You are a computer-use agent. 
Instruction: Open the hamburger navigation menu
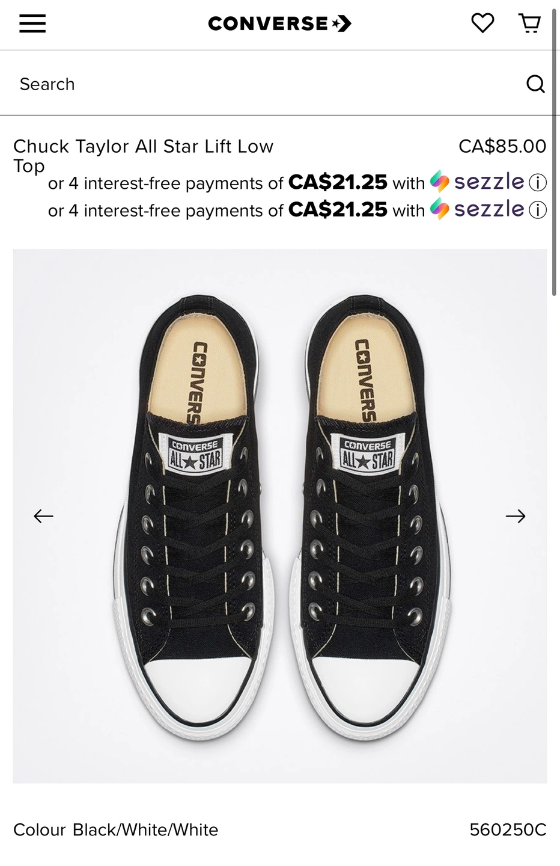[32, 23]
